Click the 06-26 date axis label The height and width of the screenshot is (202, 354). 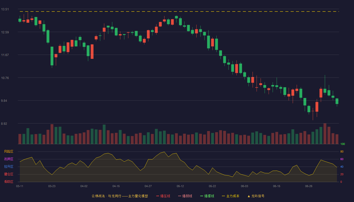pyautogui.click(x=309, y=186)
